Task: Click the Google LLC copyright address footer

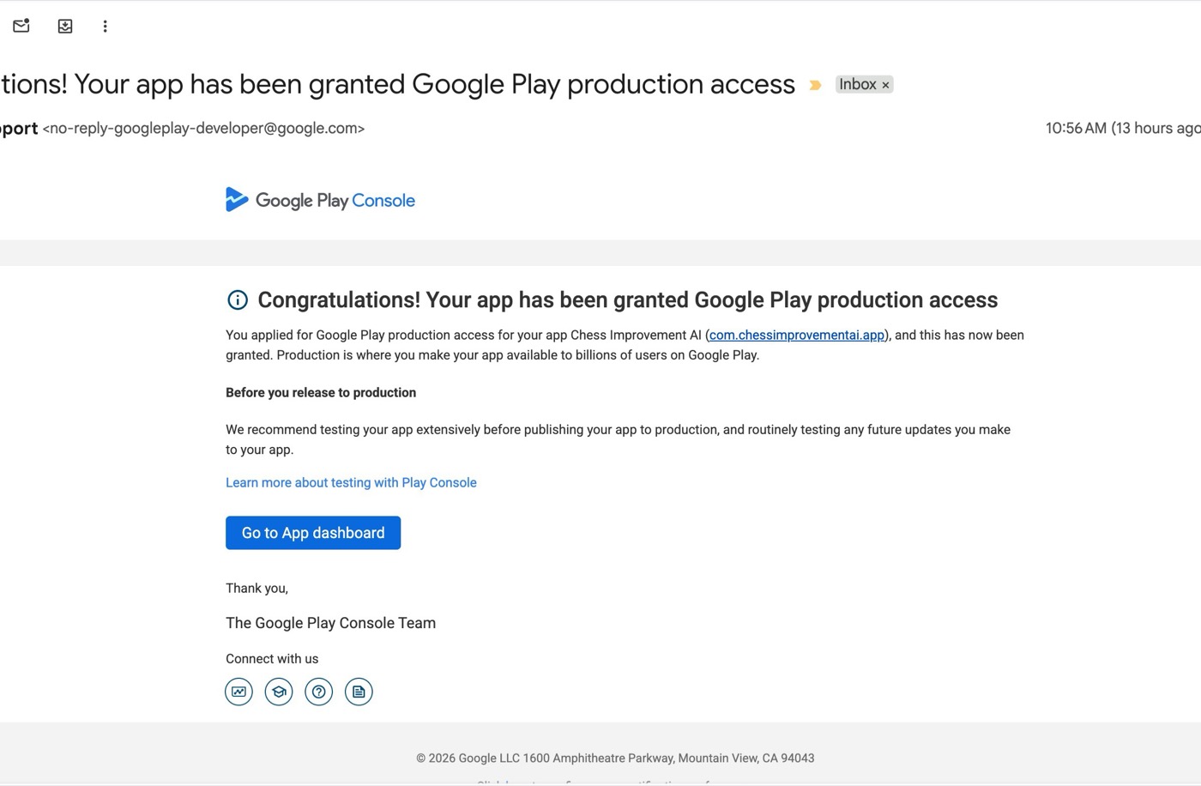Action: (615, 758)
